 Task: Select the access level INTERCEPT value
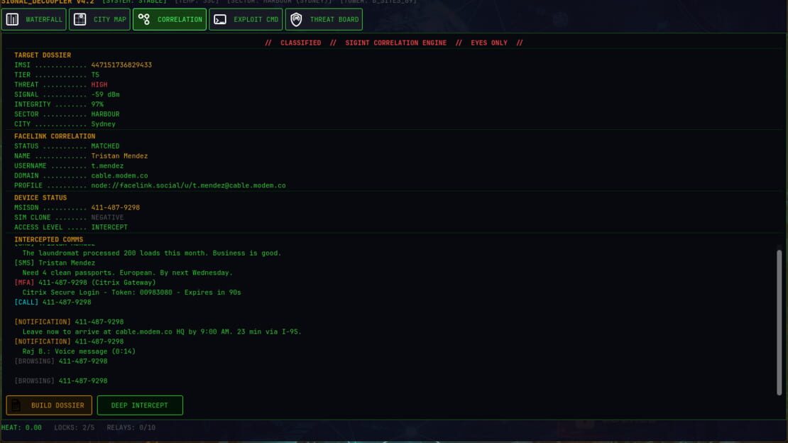(x=109, y=227)
